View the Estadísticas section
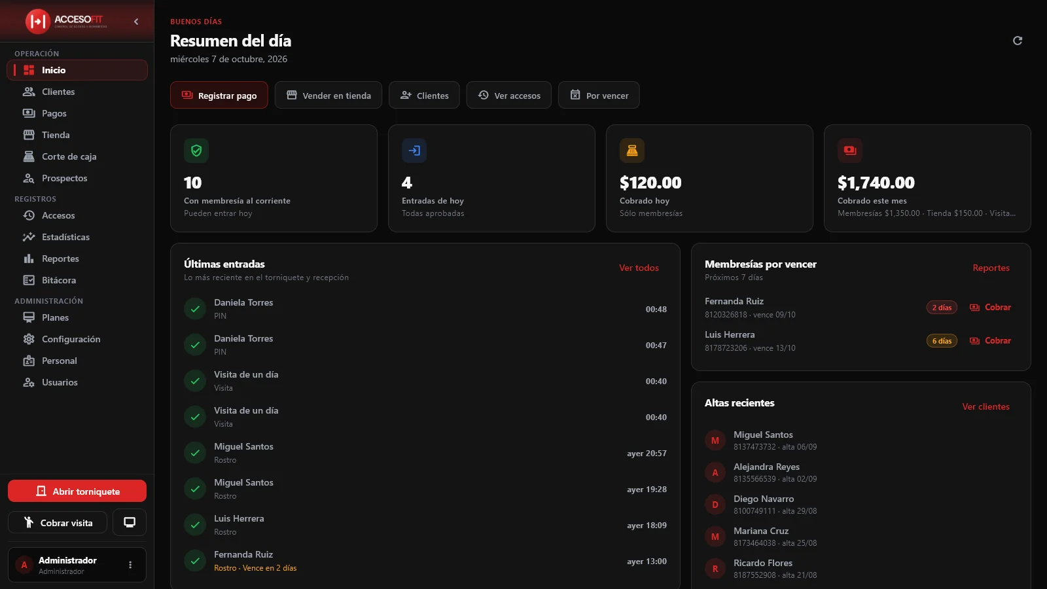The width and height of the screenshot is (1047, 589). pos(77,237)
